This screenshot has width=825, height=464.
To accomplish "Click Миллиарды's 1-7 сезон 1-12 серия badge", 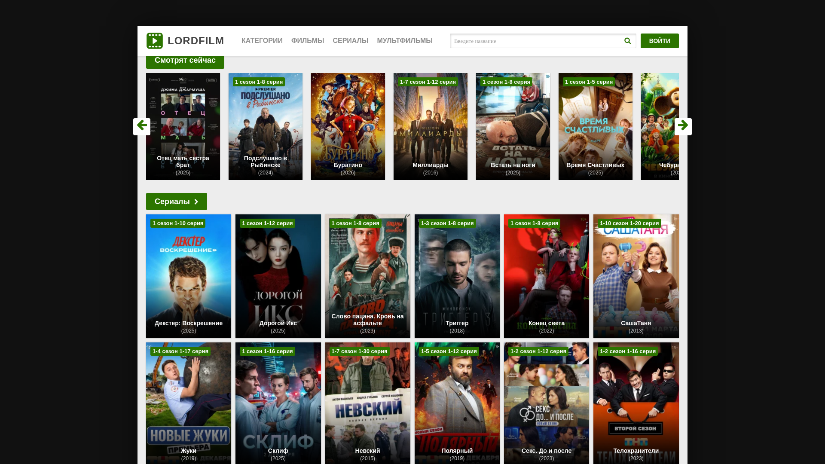I will pos(428,82).
